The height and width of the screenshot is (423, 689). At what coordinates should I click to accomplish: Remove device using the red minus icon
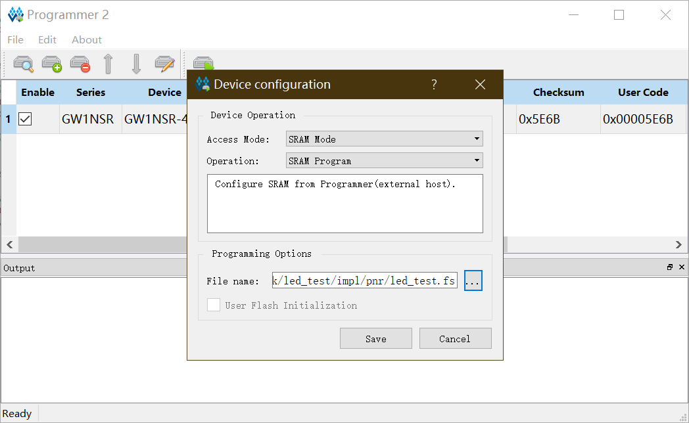tap(80, 64)
